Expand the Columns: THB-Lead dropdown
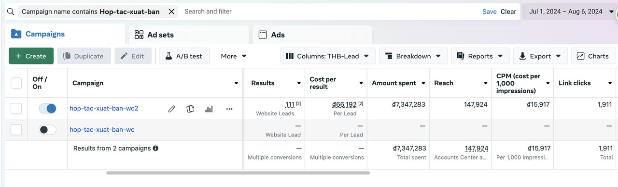The image size is (618, 187). tap(328, 56)
